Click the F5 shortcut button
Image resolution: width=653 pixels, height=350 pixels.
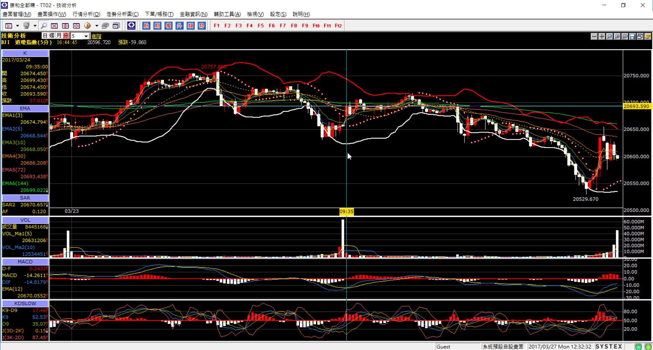(261, 26)
